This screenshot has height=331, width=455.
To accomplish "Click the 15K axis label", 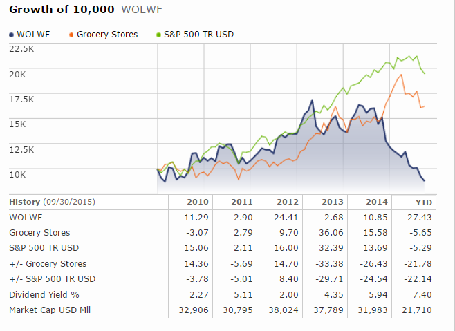I will pyautogui.click(x=17, y=124).
